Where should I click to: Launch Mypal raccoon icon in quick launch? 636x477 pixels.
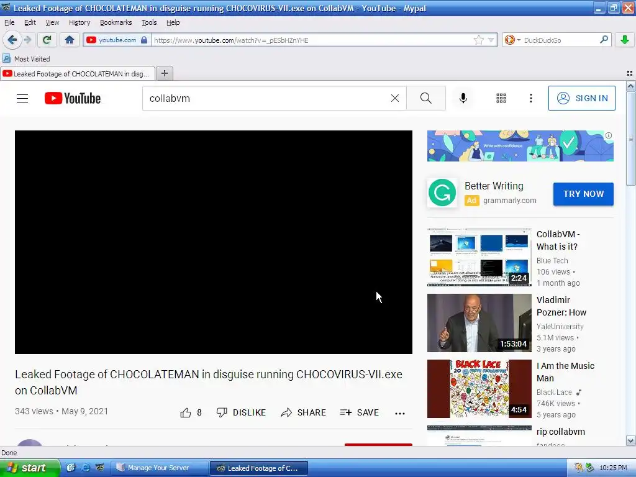pyautogui.click(x=100, y=468)
